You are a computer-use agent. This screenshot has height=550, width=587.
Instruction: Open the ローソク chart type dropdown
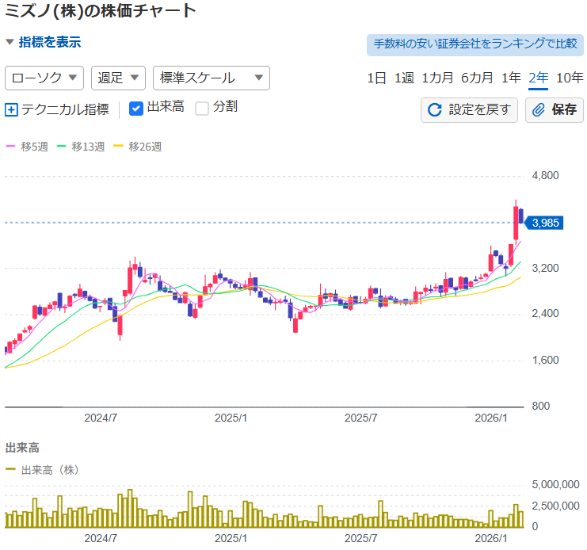tap(44, 78)
